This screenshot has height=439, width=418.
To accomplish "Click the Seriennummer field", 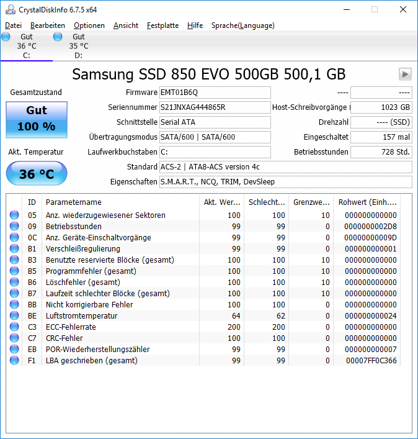I will pyautogui.click(x=215, y=107).
